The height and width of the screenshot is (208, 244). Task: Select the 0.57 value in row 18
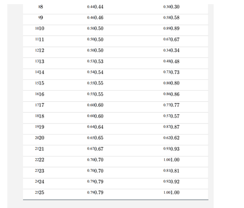172,116
